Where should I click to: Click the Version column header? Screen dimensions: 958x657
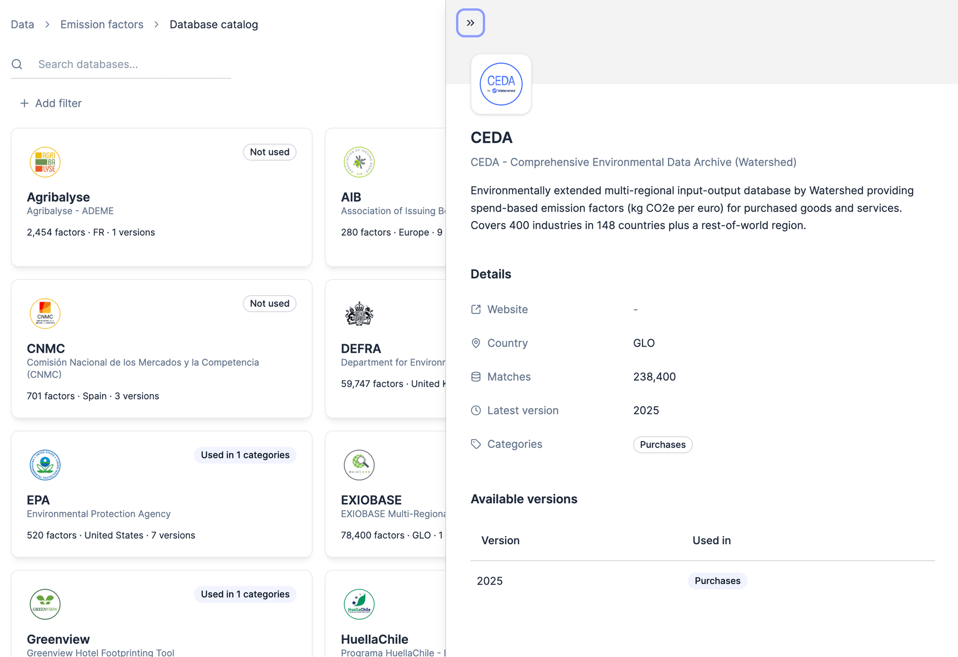coord(500,540)
